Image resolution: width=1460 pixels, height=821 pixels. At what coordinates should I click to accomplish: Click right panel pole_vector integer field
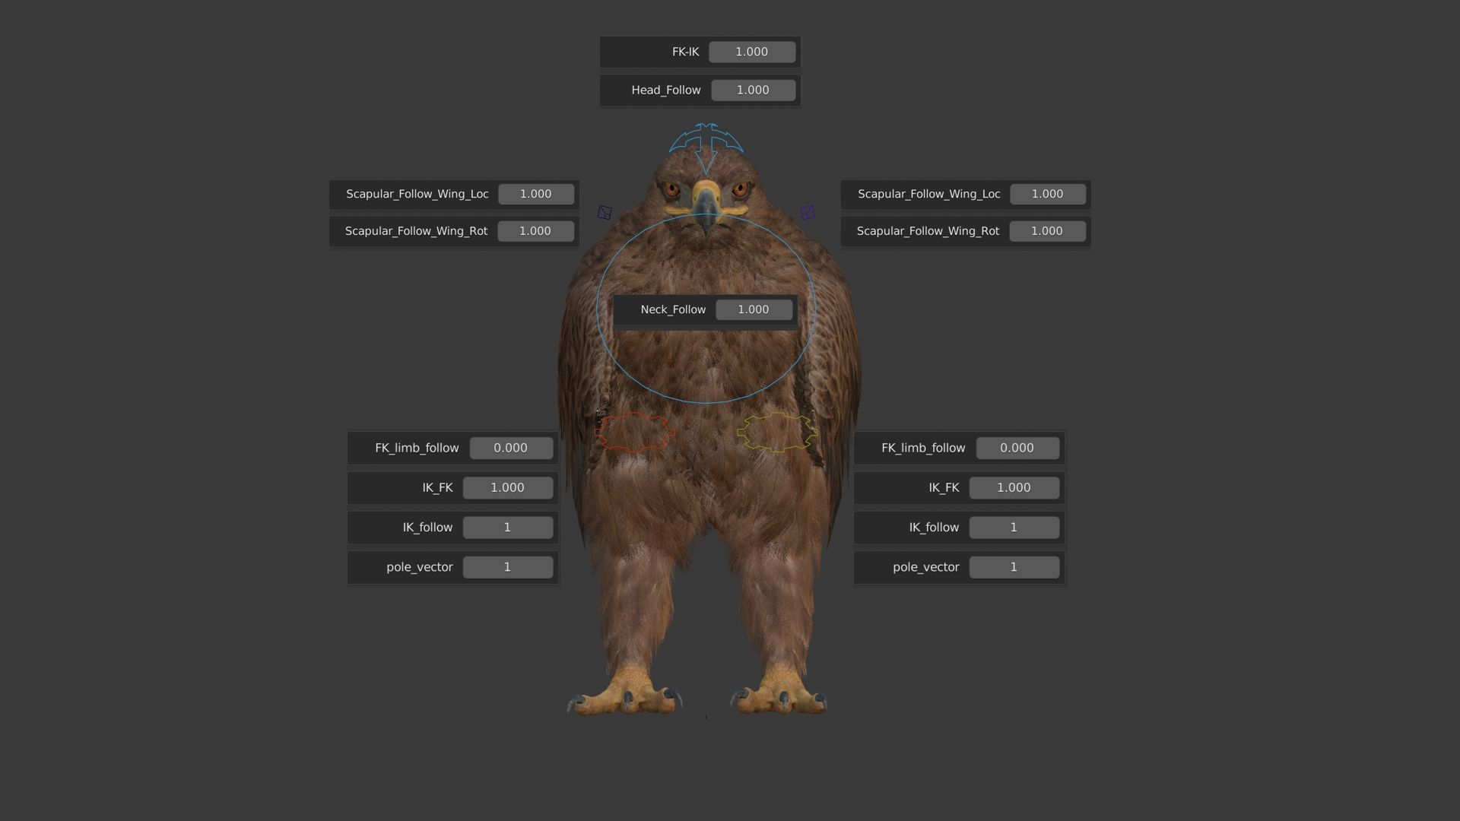pos(1014,567)
